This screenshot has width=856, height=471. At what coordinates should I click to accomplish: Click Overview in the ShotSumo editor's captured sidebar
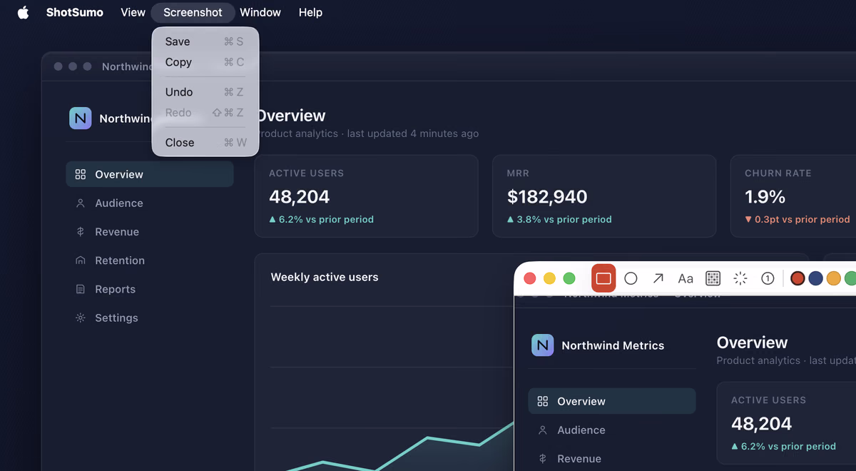(612, 401)
